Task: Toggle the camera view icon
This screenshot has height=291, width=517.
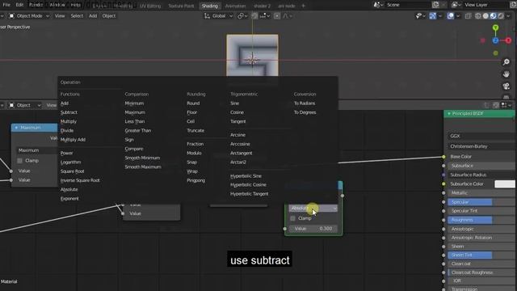Action: (506, 86)
